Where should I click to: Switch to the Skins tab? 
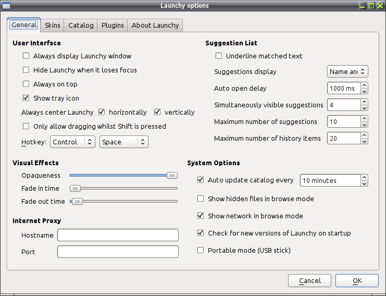click(53, 26)
